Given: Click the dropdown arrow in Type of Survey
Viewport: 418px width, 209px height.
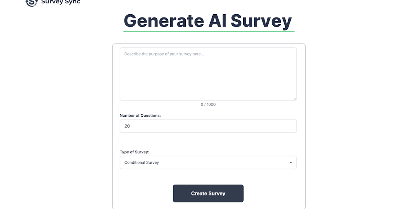Looking at the screenshot, I should 291,162.
